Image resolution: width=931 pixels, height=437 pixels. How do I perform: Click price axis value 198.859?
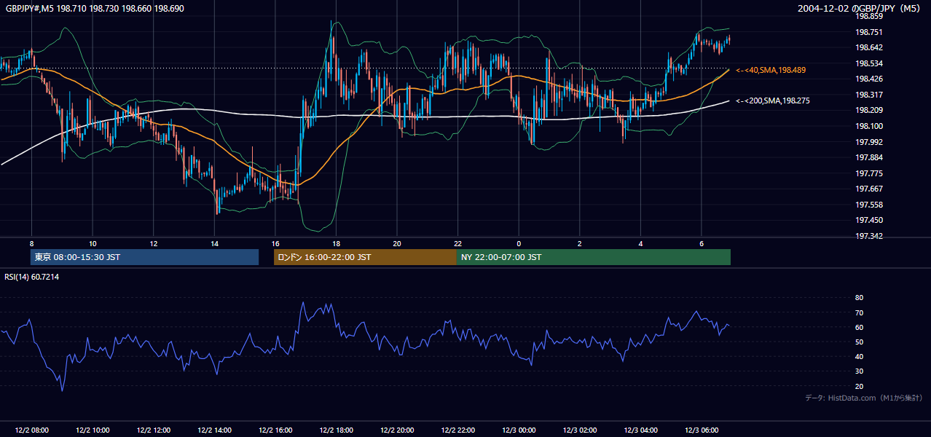[x=869, y=16]
